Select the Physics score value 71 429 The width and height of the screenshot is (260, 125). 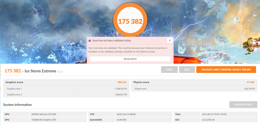coord(250,82)
